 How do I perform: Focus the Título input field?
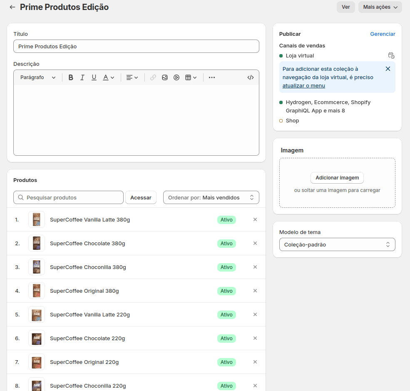136,46
